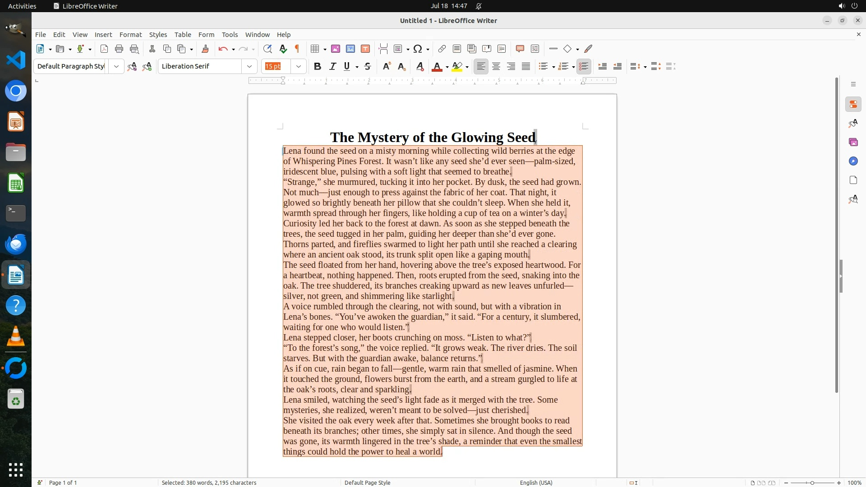Expand the Paragraph Style dropdown arrow
Viewport: 866px width, 487px height.
(x=116, y=66)
